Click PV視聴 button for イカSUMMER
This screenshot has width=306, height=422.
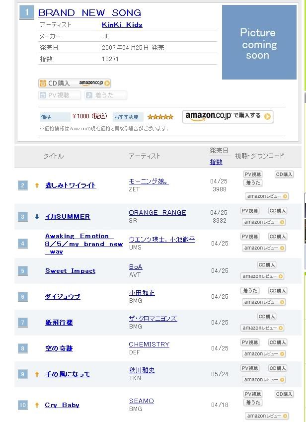click(250, 211)
